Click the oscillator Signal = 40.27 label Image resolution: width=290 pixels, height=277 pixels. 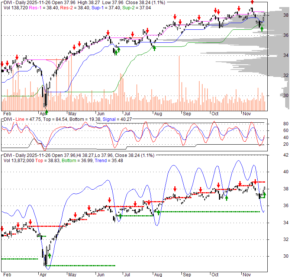(117, 119)
